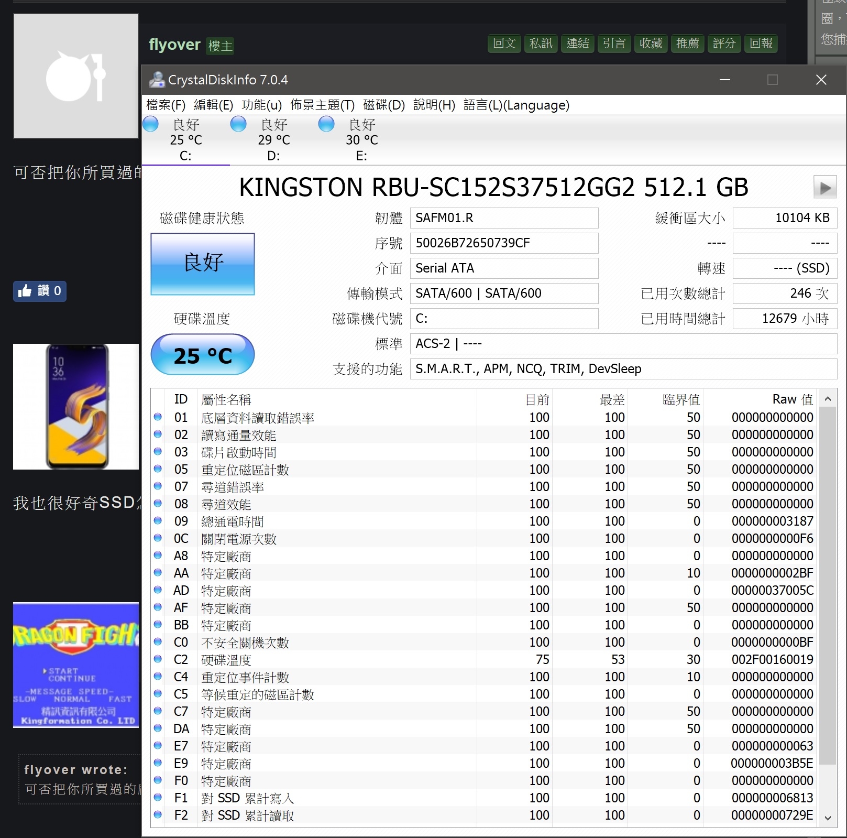Image resolution: width=847 pixels, height=838 pixels.
Task: Open the 磁碟(D) menu
Action: pyautogui.click(x=383, y=105)
